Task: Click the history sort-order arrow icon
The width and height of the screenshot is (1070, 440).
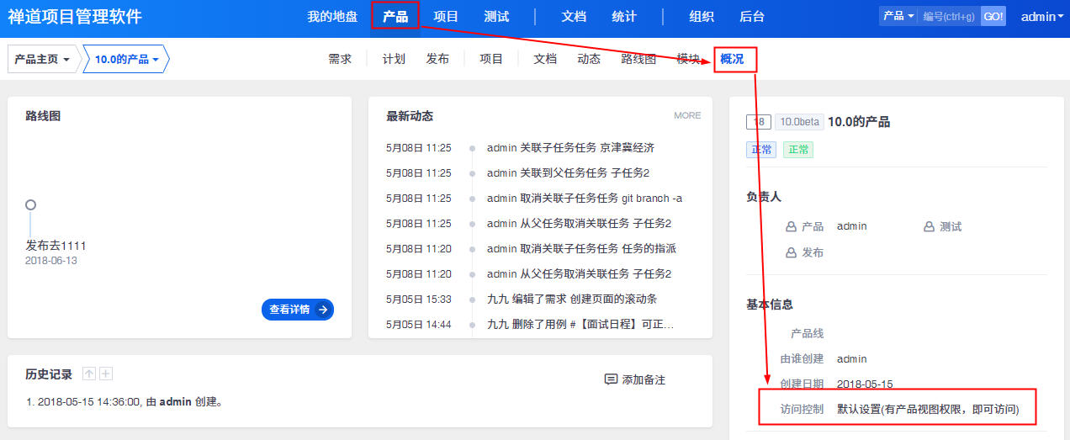Action: pyautogui.click(x=89, y=374)
